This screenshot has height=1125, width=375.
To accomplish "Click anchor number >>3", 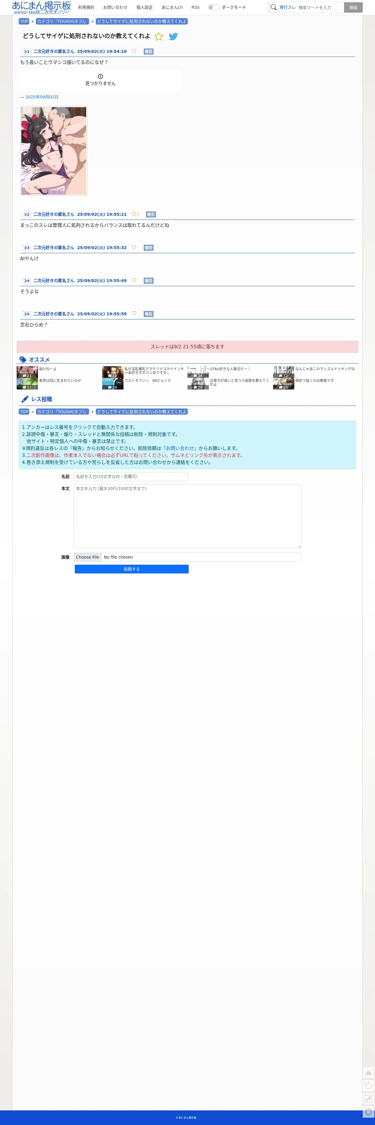I will pyautogui.click(x=27, y=248).
